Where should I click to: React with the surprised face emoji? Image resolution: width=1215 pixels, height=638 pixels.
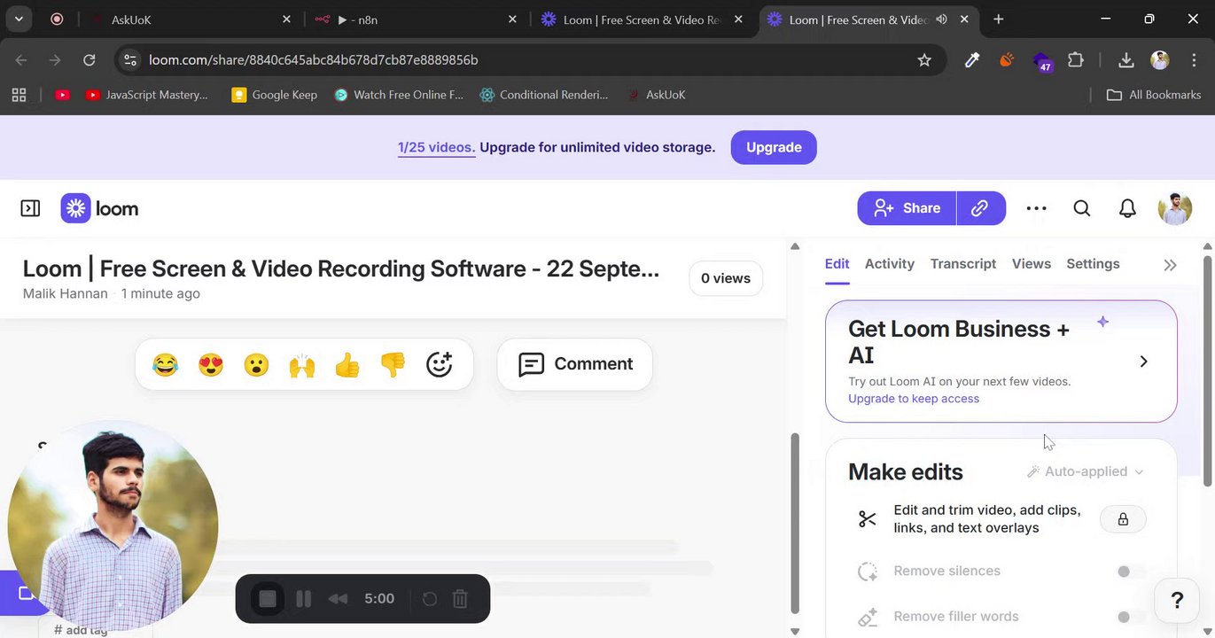[256, 364]
